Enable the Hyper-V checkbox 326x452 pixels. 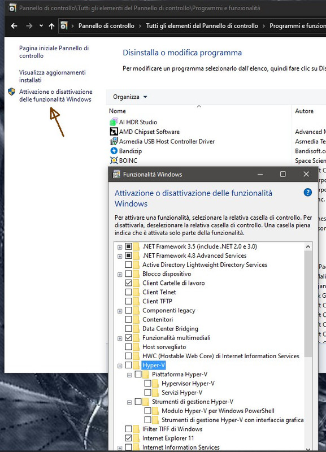(x=129, y=365)
